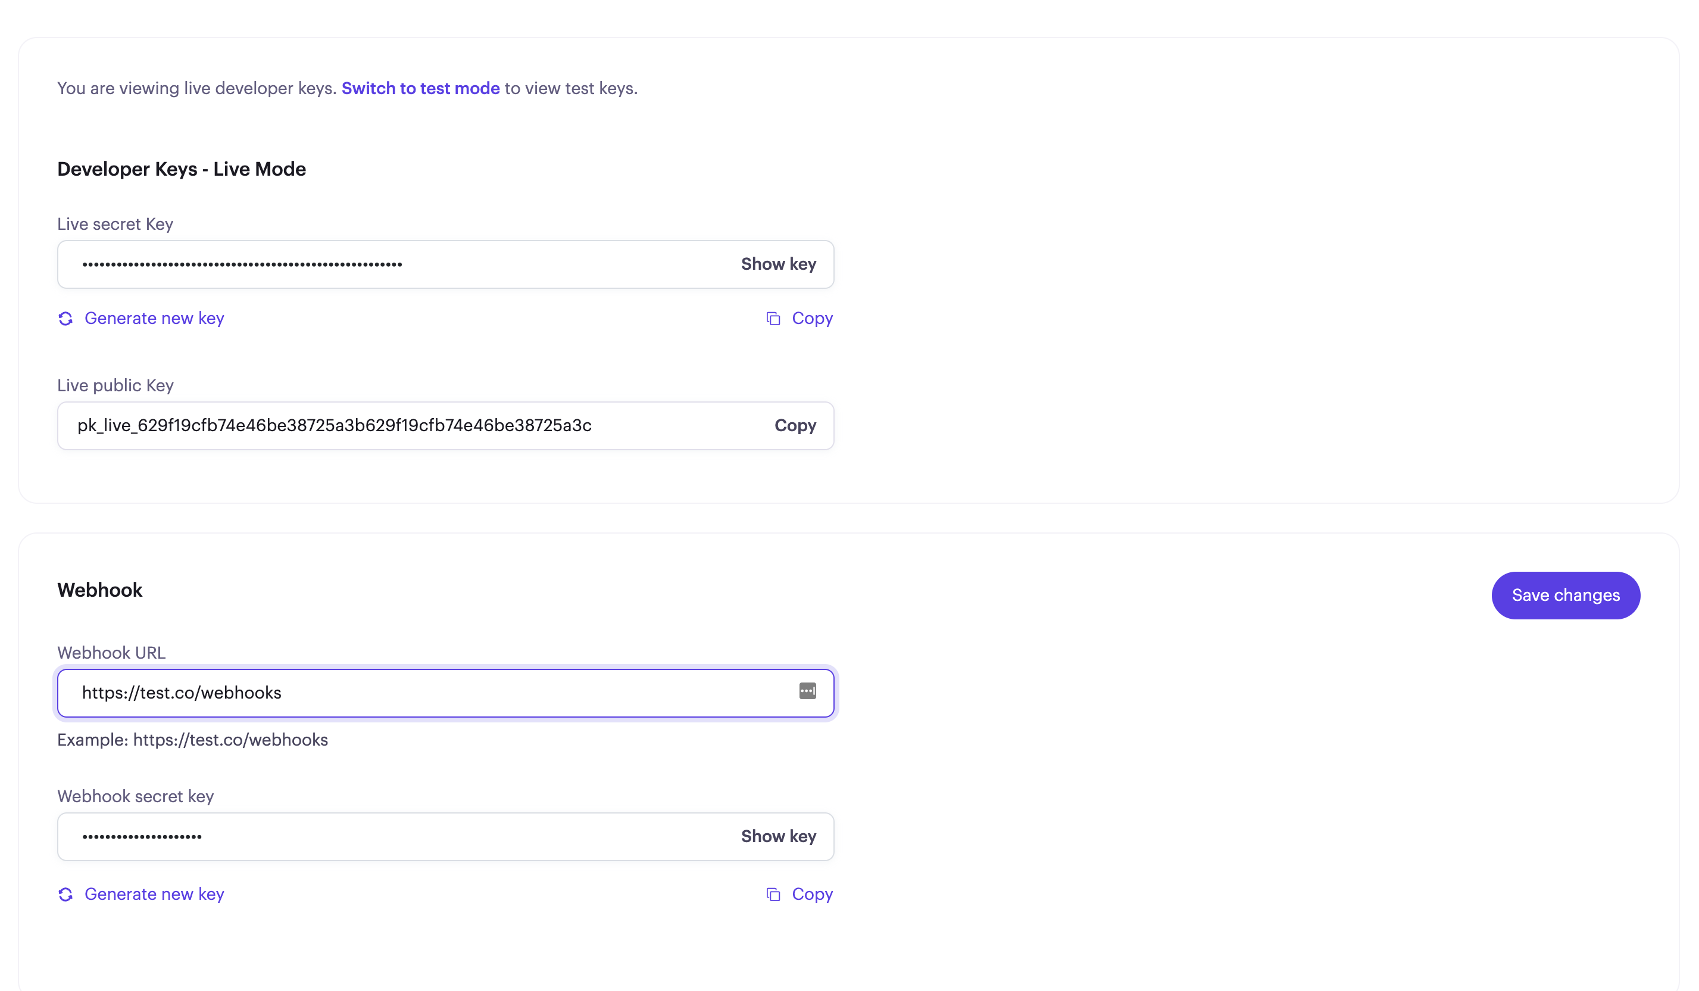1699x991 pixels.
Task: Click the pk_live public key text
Action: (x=335, y=426)
